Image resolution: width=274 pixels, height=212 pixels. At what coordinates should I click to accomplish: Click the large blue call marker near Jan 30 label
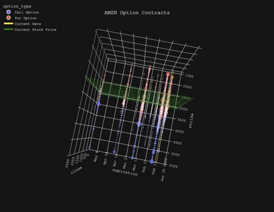152,161
